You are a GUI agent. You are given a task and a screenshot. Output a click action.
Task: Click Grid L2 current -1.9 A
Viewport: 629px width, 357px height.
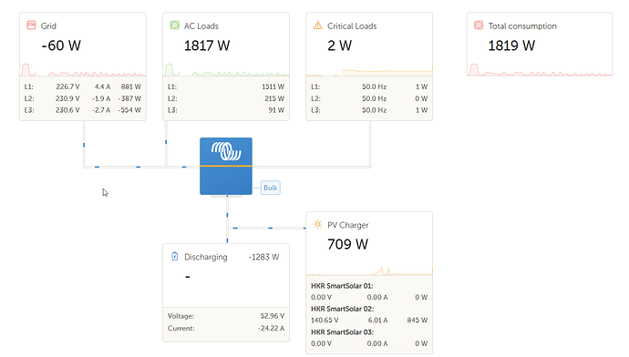pyautogui.click(x=101, y=98)
